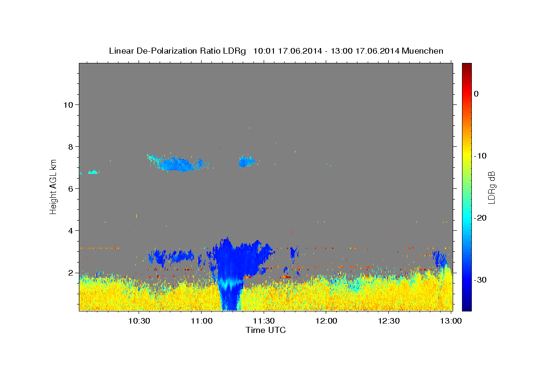Click the 'LDRg dB' colorbar label
Image resolution: width=560 pixels, height=373 pixels.
tap(491, 187)
